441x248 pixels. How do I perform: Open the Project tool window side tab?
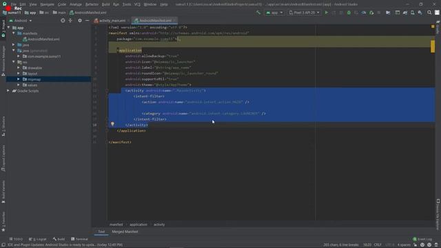click(3, 28)
